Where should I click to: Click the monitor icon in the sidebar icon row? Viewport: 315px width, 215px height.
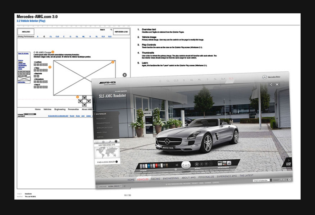coord(97,142)
